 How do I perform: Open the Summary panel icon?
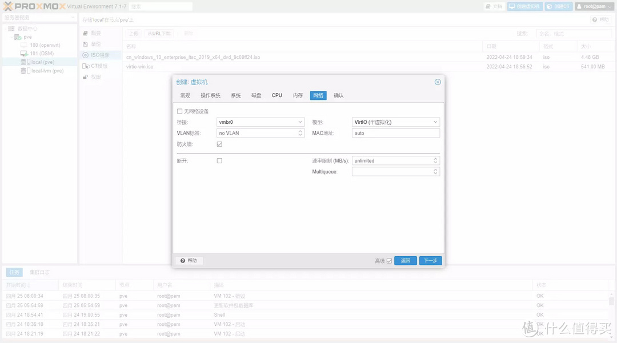pos(85,34)
